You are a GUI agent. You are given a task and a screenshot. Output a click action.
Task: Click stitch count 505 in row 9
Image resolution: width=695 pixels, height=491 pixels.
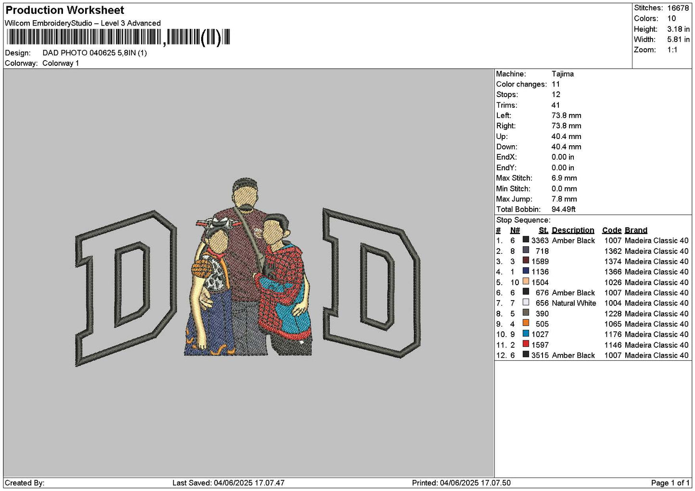coord(542,324)
